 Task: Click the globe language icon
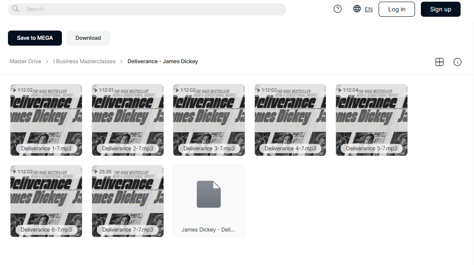pos(357,9)
